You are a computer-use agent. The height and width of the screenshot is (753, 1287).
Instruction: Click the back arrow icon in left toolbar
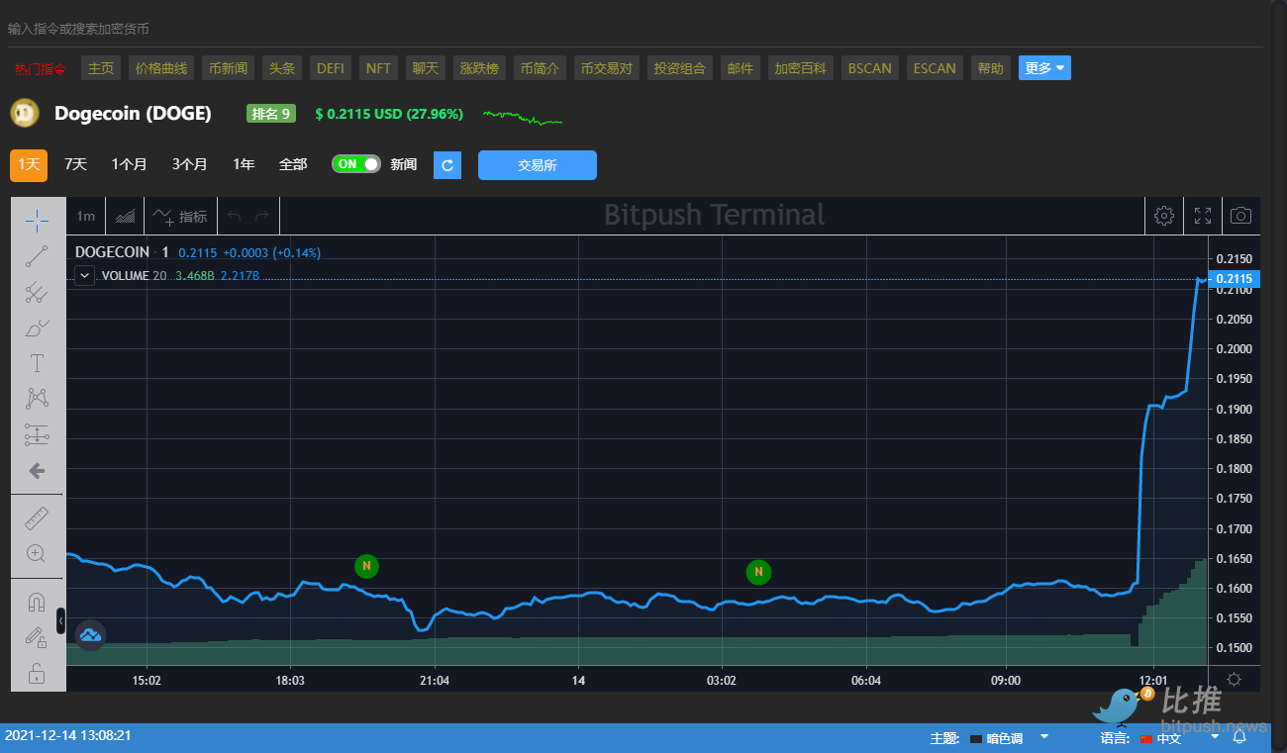click(37, 471)
